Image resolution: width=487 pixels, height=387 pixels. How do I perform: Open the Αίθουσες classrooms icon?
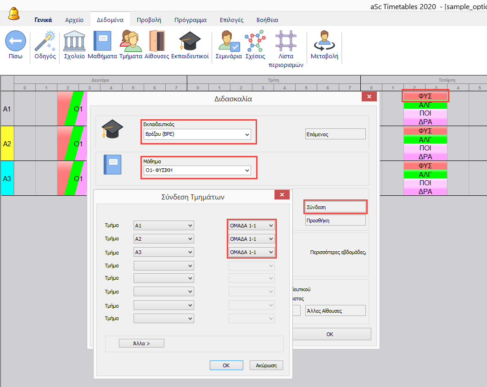[x=157, y=42]
